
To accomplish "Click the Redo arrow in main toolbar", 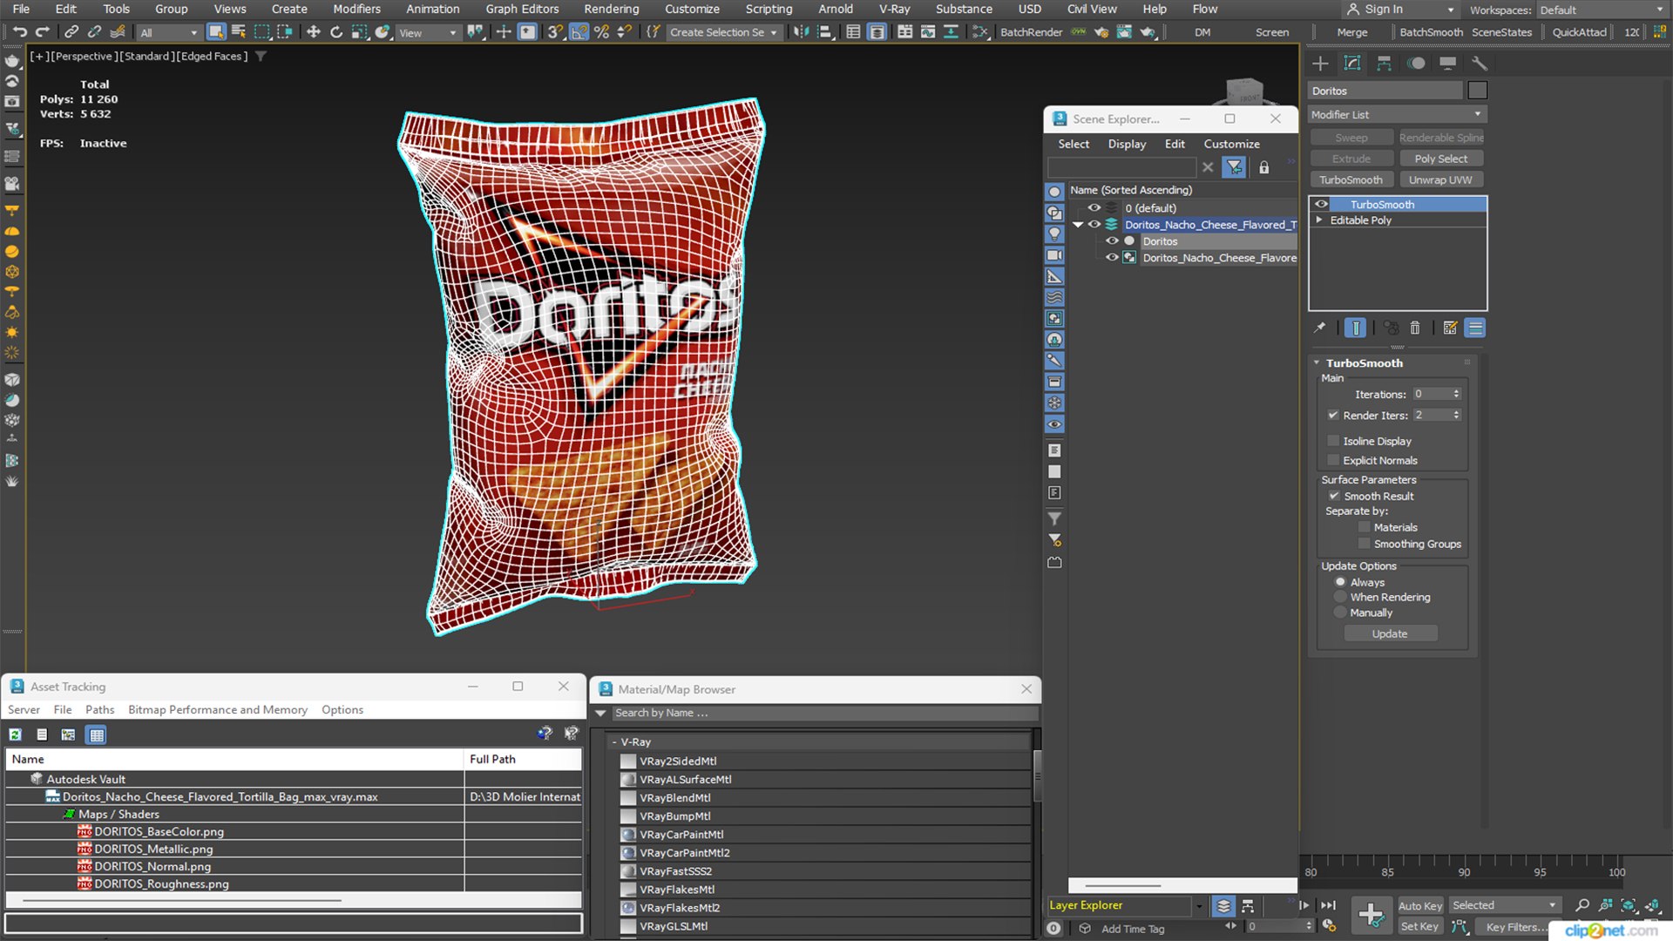I will pyautogui.click(x=42, y=32).
